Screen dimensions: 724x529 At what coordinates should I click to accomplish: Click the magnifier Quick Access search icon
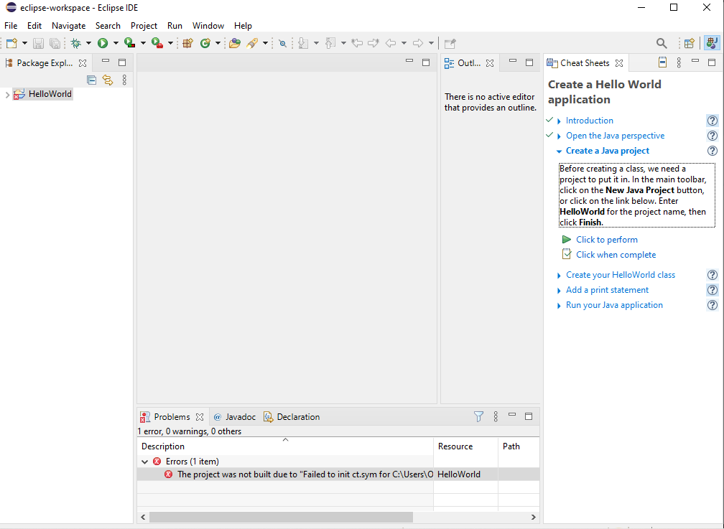coord(662,43)
